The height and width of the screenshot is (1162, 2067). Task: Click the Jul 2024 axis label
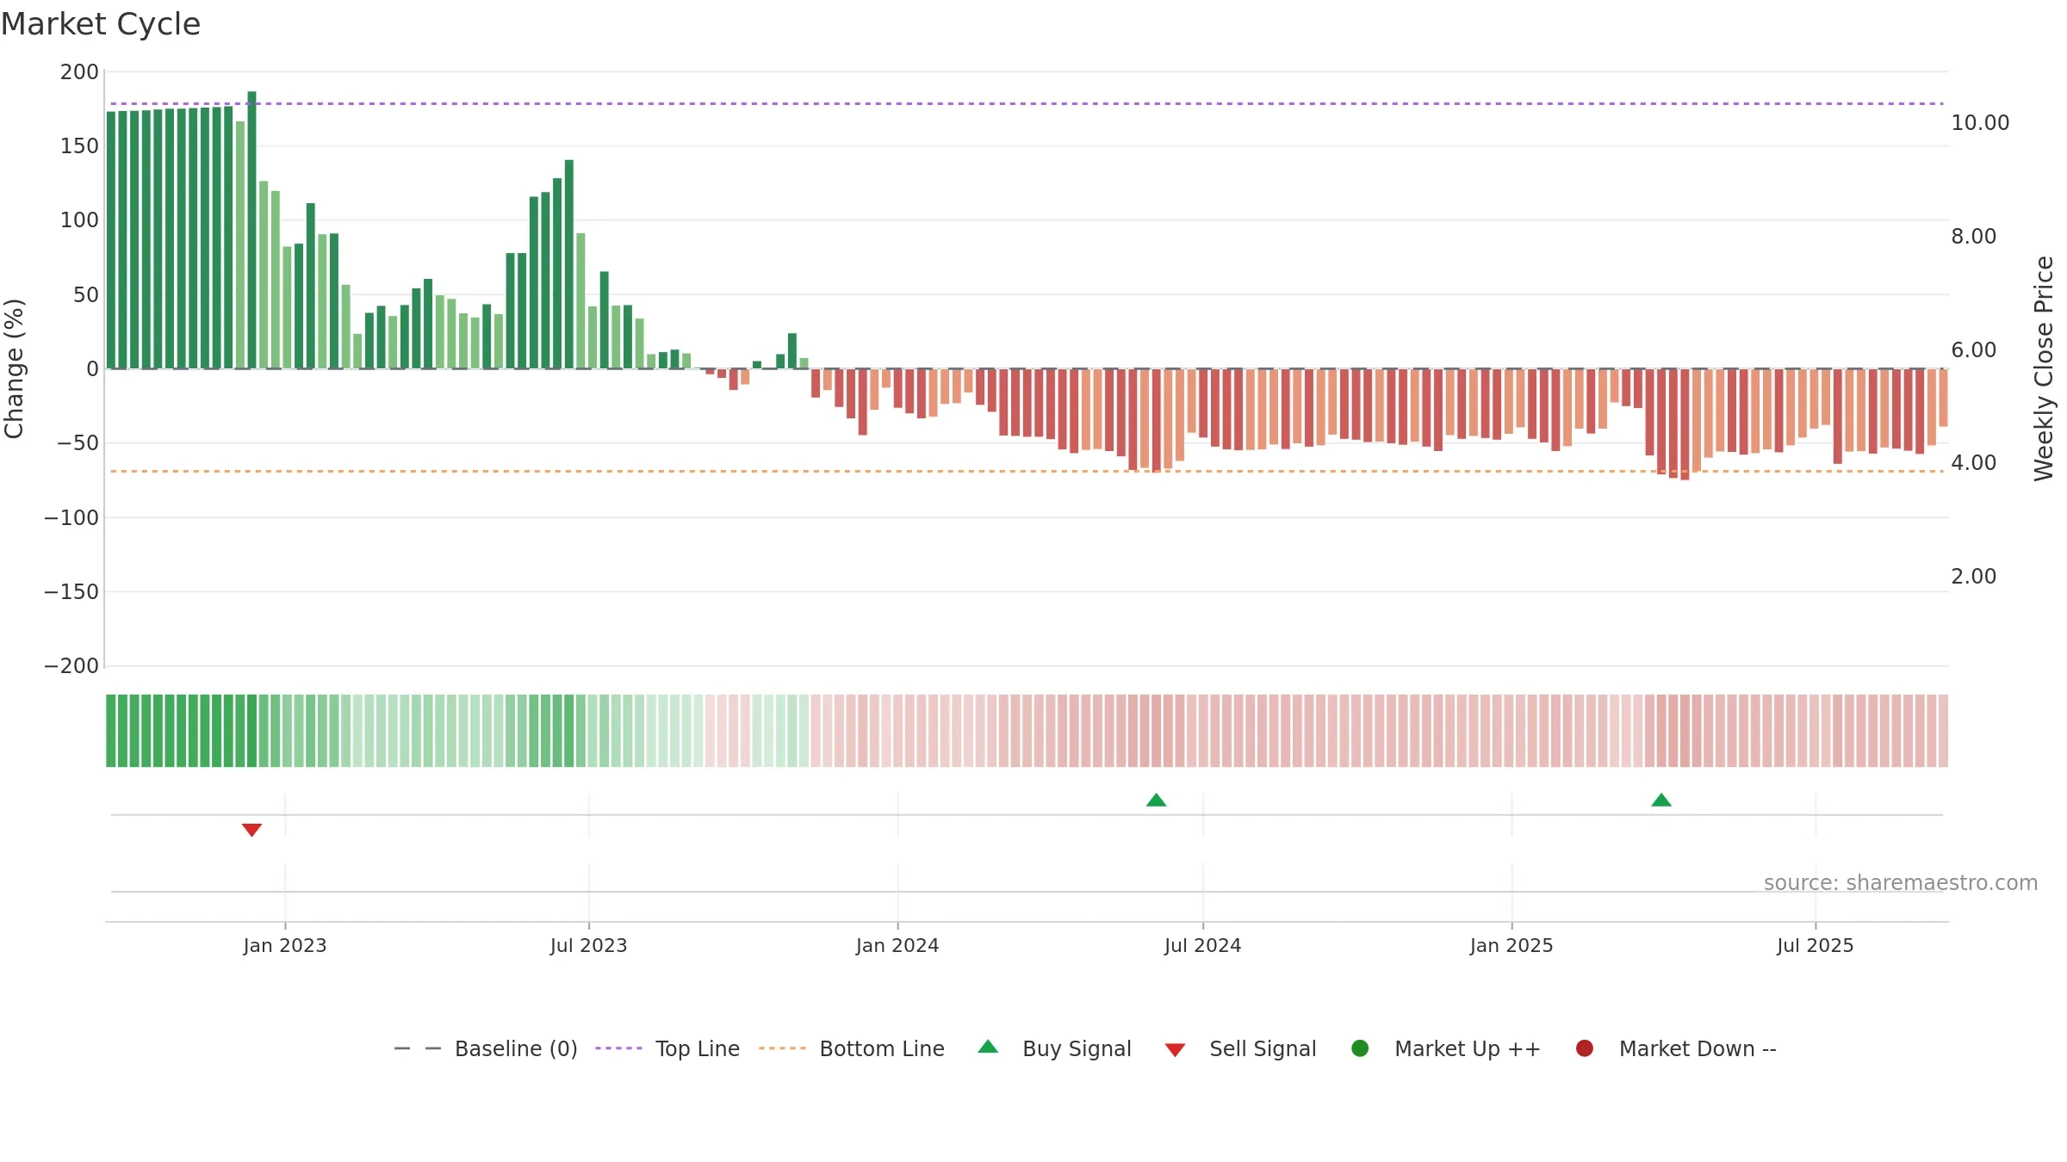click(x=1203, y=946)
